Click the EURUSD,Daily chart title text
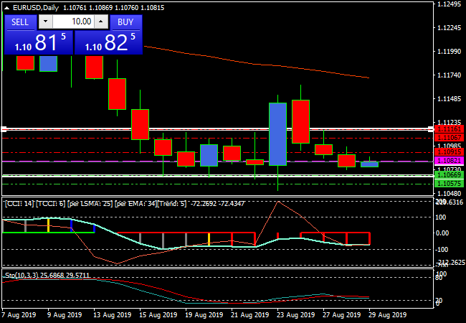 pos(36,8)
